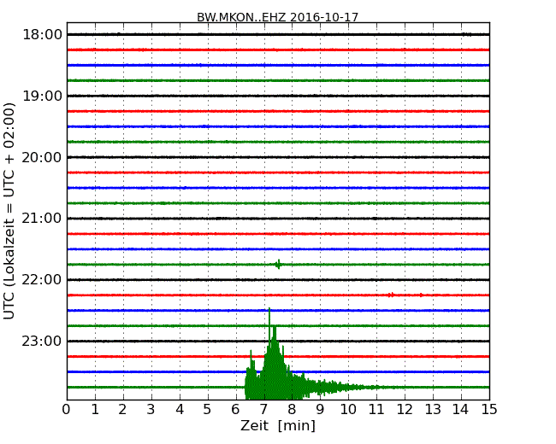Viewport: 556px width, 444px height.
Task: Click the x-axis tick label 6
Action: click(x=235, y=410)
